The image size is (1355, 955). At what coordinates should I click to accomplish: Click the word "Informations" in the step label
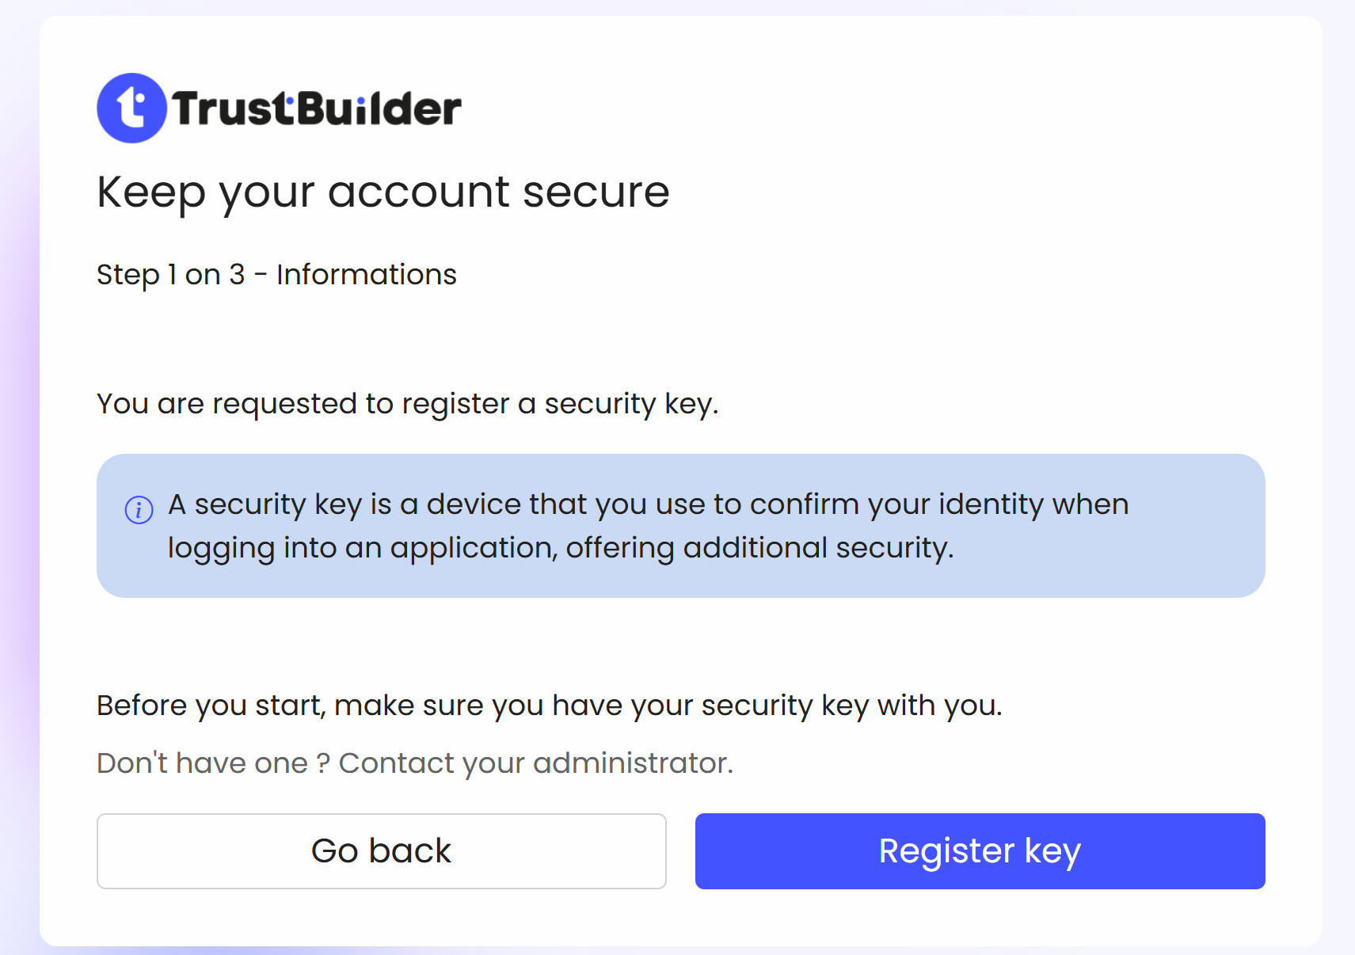coord(366,275)
